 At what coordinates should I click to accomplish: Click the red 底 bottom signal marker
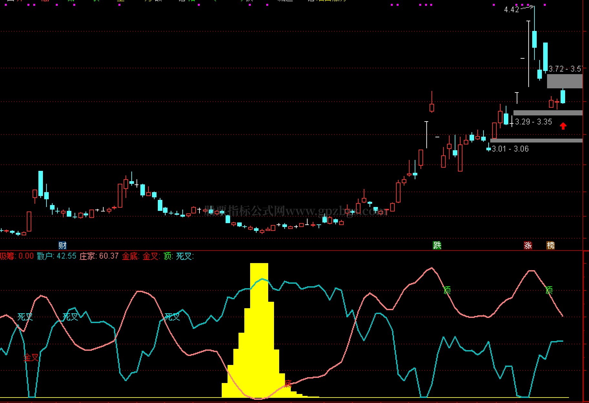(288, 383)
